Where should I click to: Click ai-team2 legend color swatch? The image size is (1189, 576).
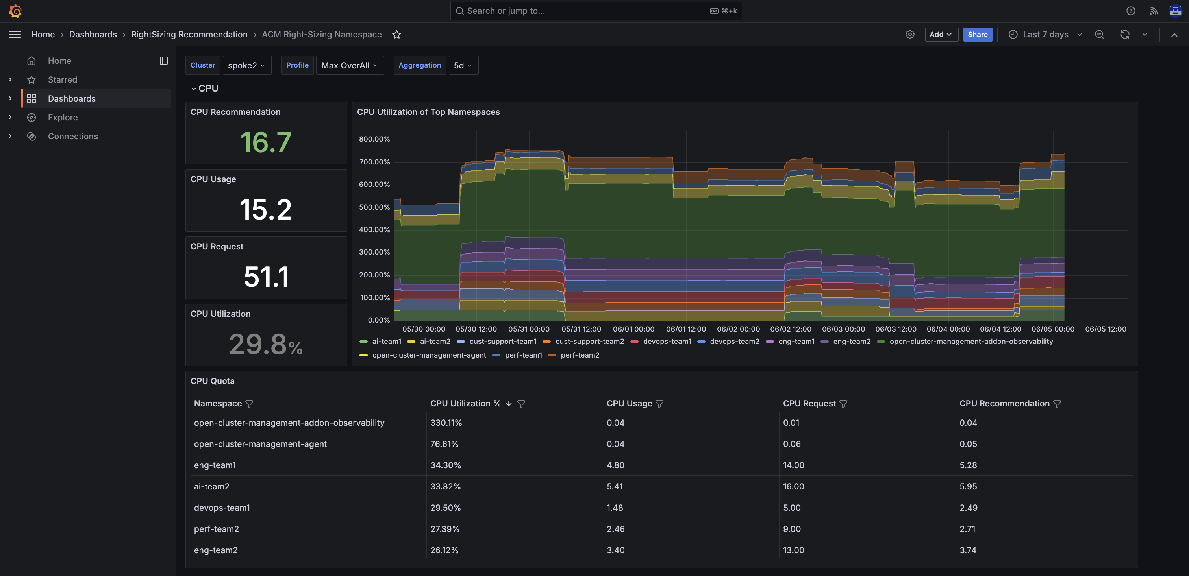pyautogui.click(x=411, y=342)
